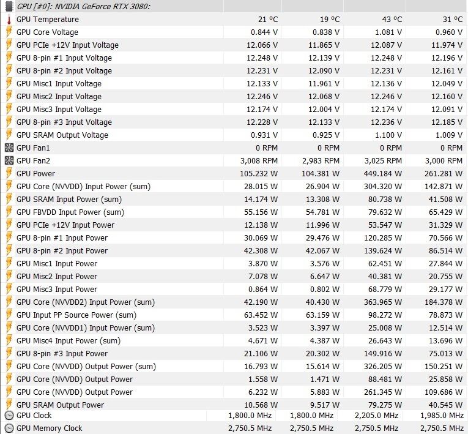
Task: Click lightning icon for GPU Power row
Action: coord(9,174)
